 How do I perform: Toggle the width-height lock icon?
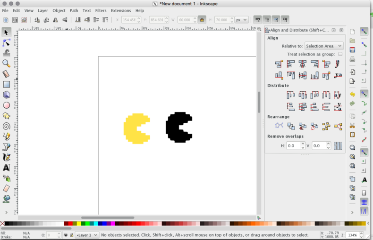pos(202,20)
